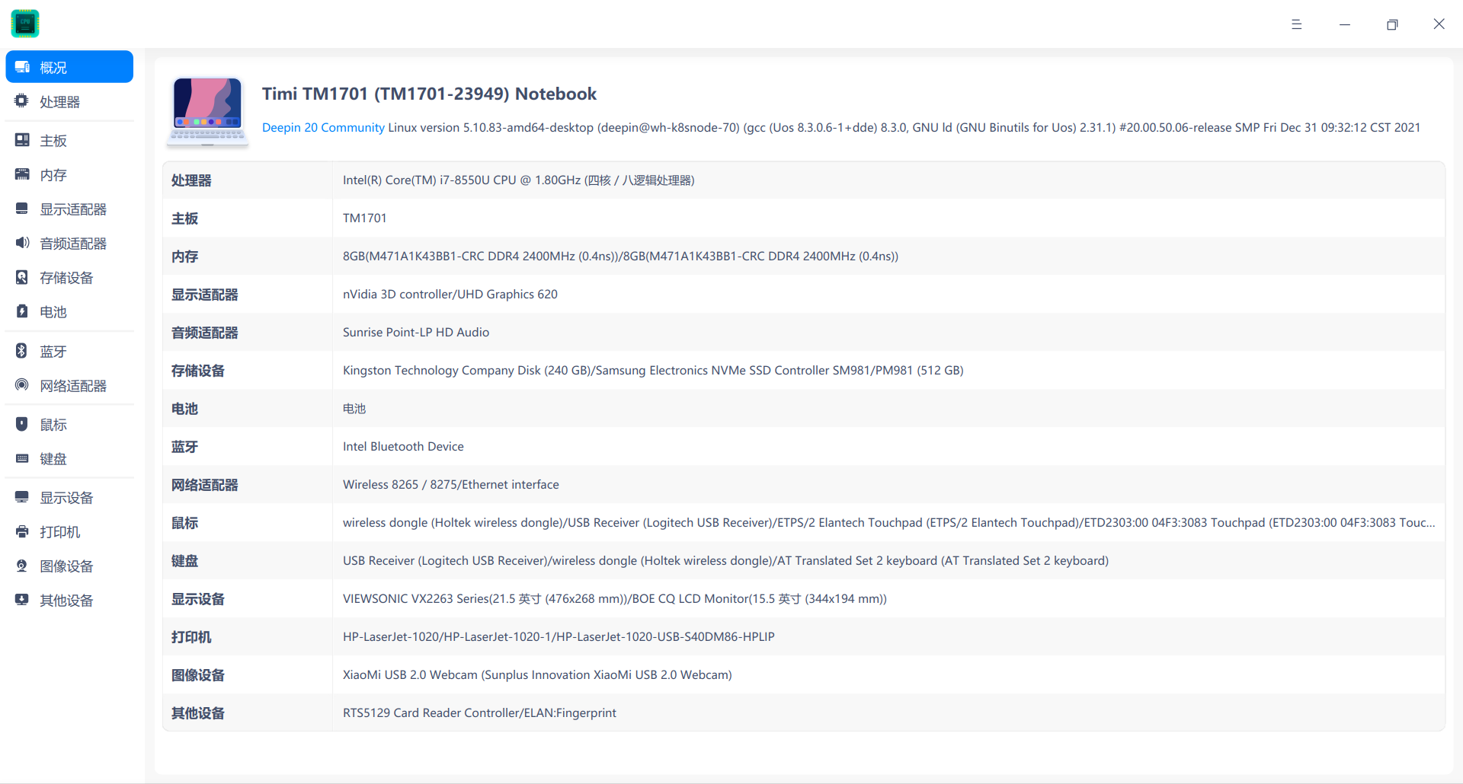
Task: Open the monitor (显示设备) sidebar icon
Action: (x=22, y=497)
